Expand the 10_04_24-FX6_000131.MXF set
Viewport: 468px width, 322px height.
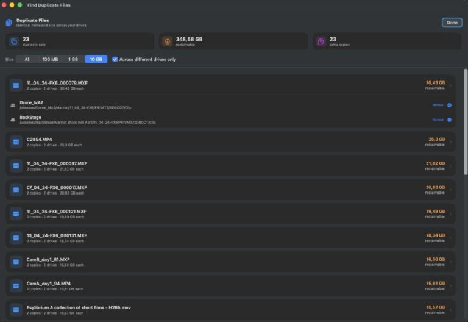tap(451, 238)
